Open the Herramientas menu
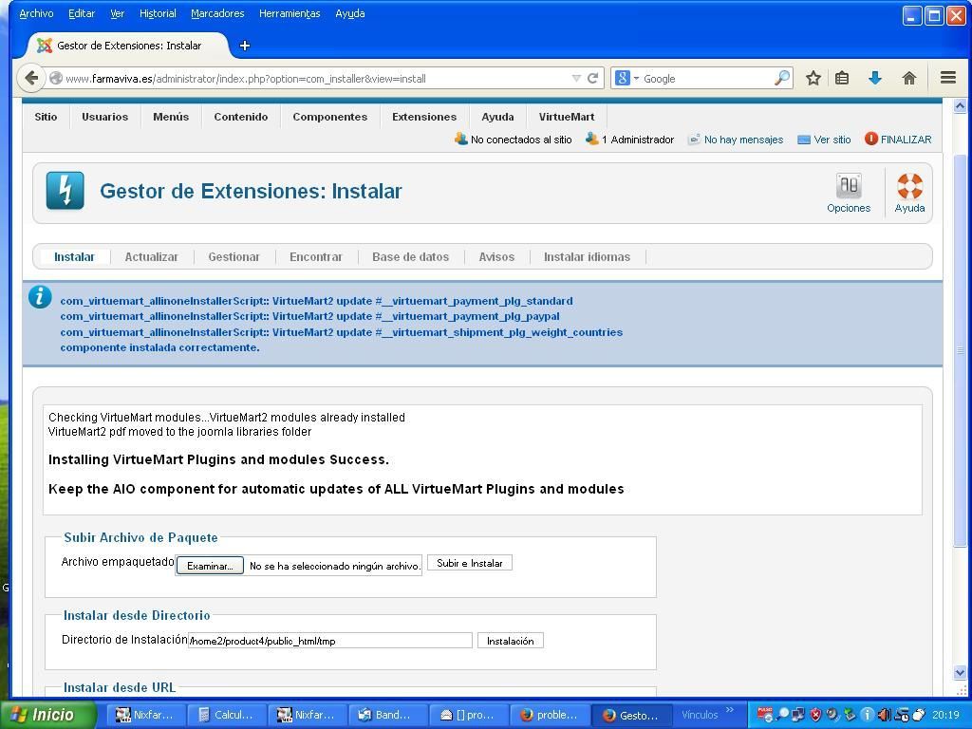The height and width of the screenshot is (729, 972). pyautogui.click(x=290, y=13)
